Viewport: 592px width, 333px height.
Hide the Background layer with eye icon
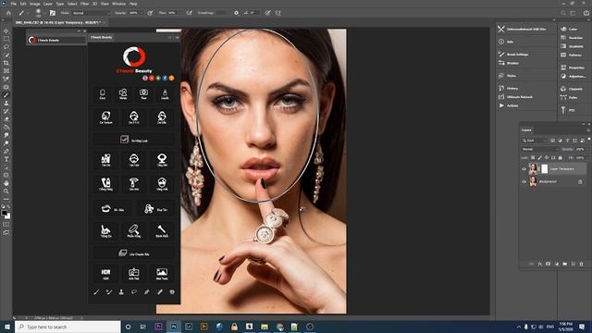524,181
